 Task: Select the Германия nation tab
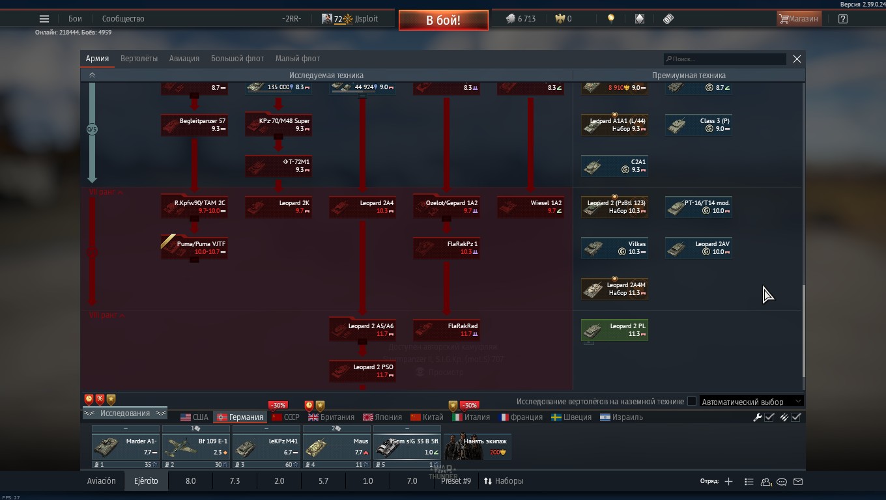[x=240, y=417]
